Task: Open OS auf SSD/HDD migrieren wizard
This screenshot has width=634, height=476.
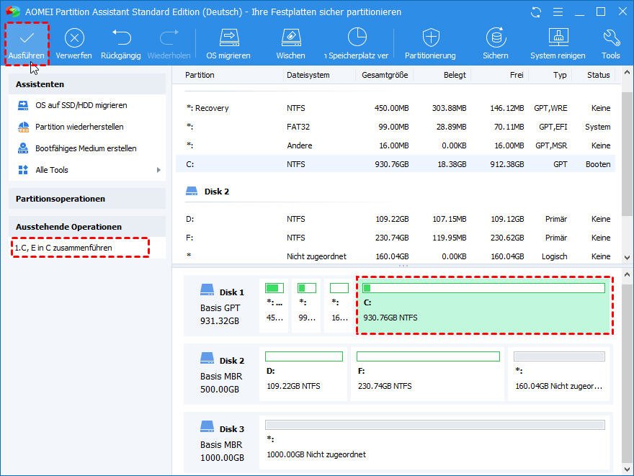Action: [81, 105]
